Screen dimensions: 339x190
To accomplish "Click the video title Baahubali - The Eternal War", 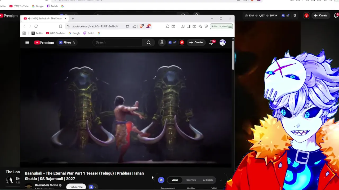I will (x=84, y=176).
